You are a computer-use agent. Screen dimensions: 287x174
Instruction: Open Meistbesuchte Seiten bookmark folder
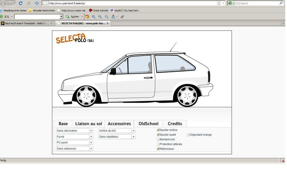pyautogui.click(x=13, y=11)
